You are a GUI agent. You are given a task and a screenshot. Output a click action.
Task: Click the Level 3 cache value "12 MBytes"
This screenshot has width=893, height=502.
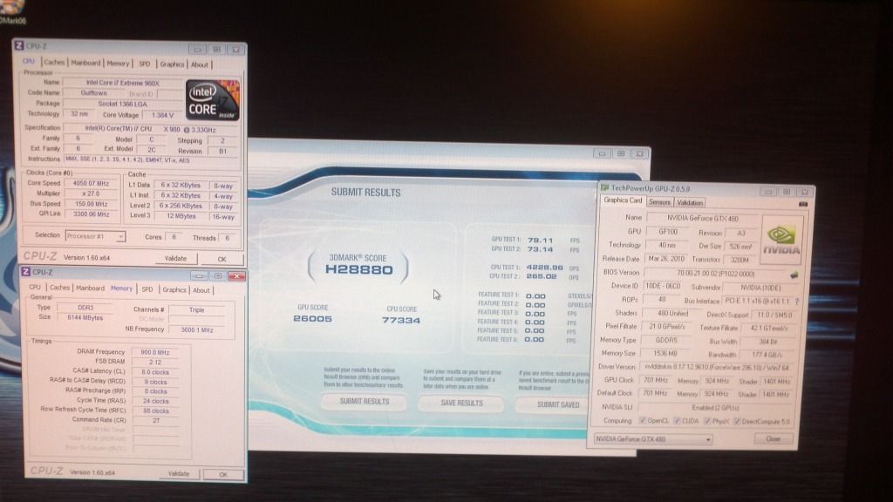[181, 216]
